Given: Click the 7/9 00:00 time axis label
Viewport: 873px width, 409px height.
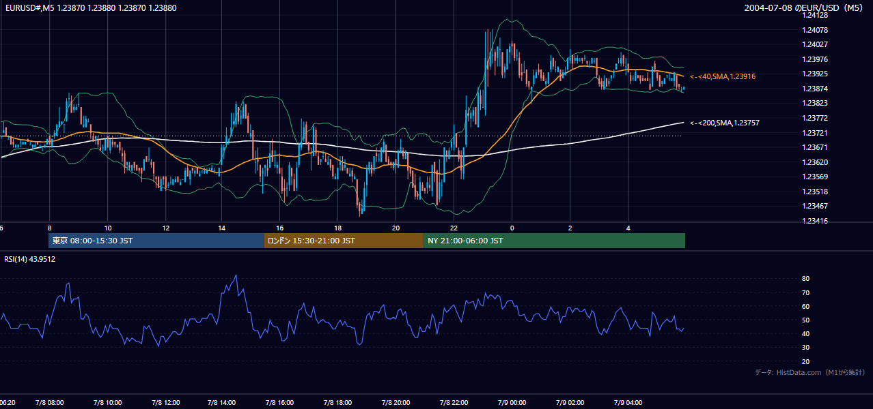Looking at the screenshot, I should (512, 402).
